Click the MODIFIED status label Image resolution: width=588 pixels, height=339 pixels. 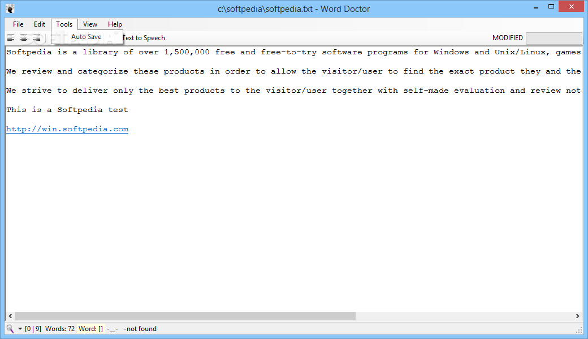507,38
